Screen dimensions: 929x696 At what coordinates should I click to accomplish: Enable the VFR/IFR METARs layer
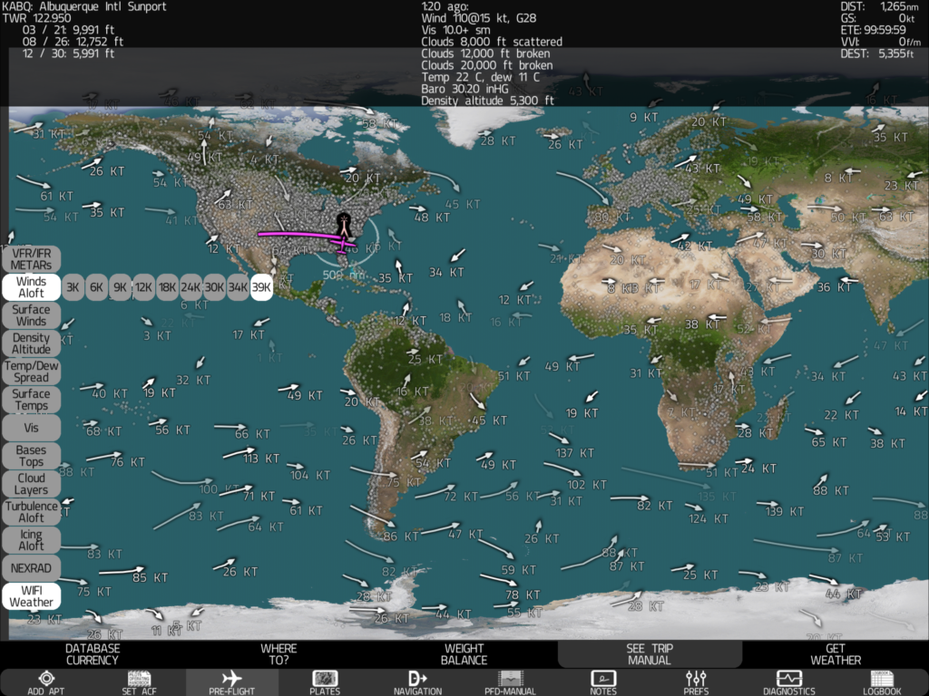(x=31, y=257)
